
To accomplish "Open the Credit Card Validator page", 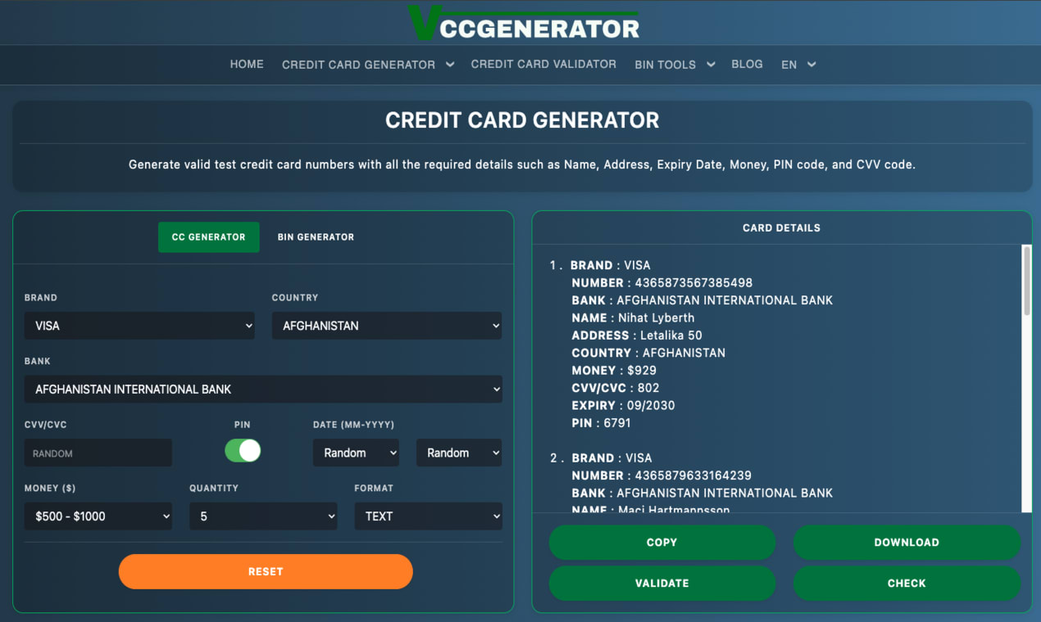I will [543, 64].
